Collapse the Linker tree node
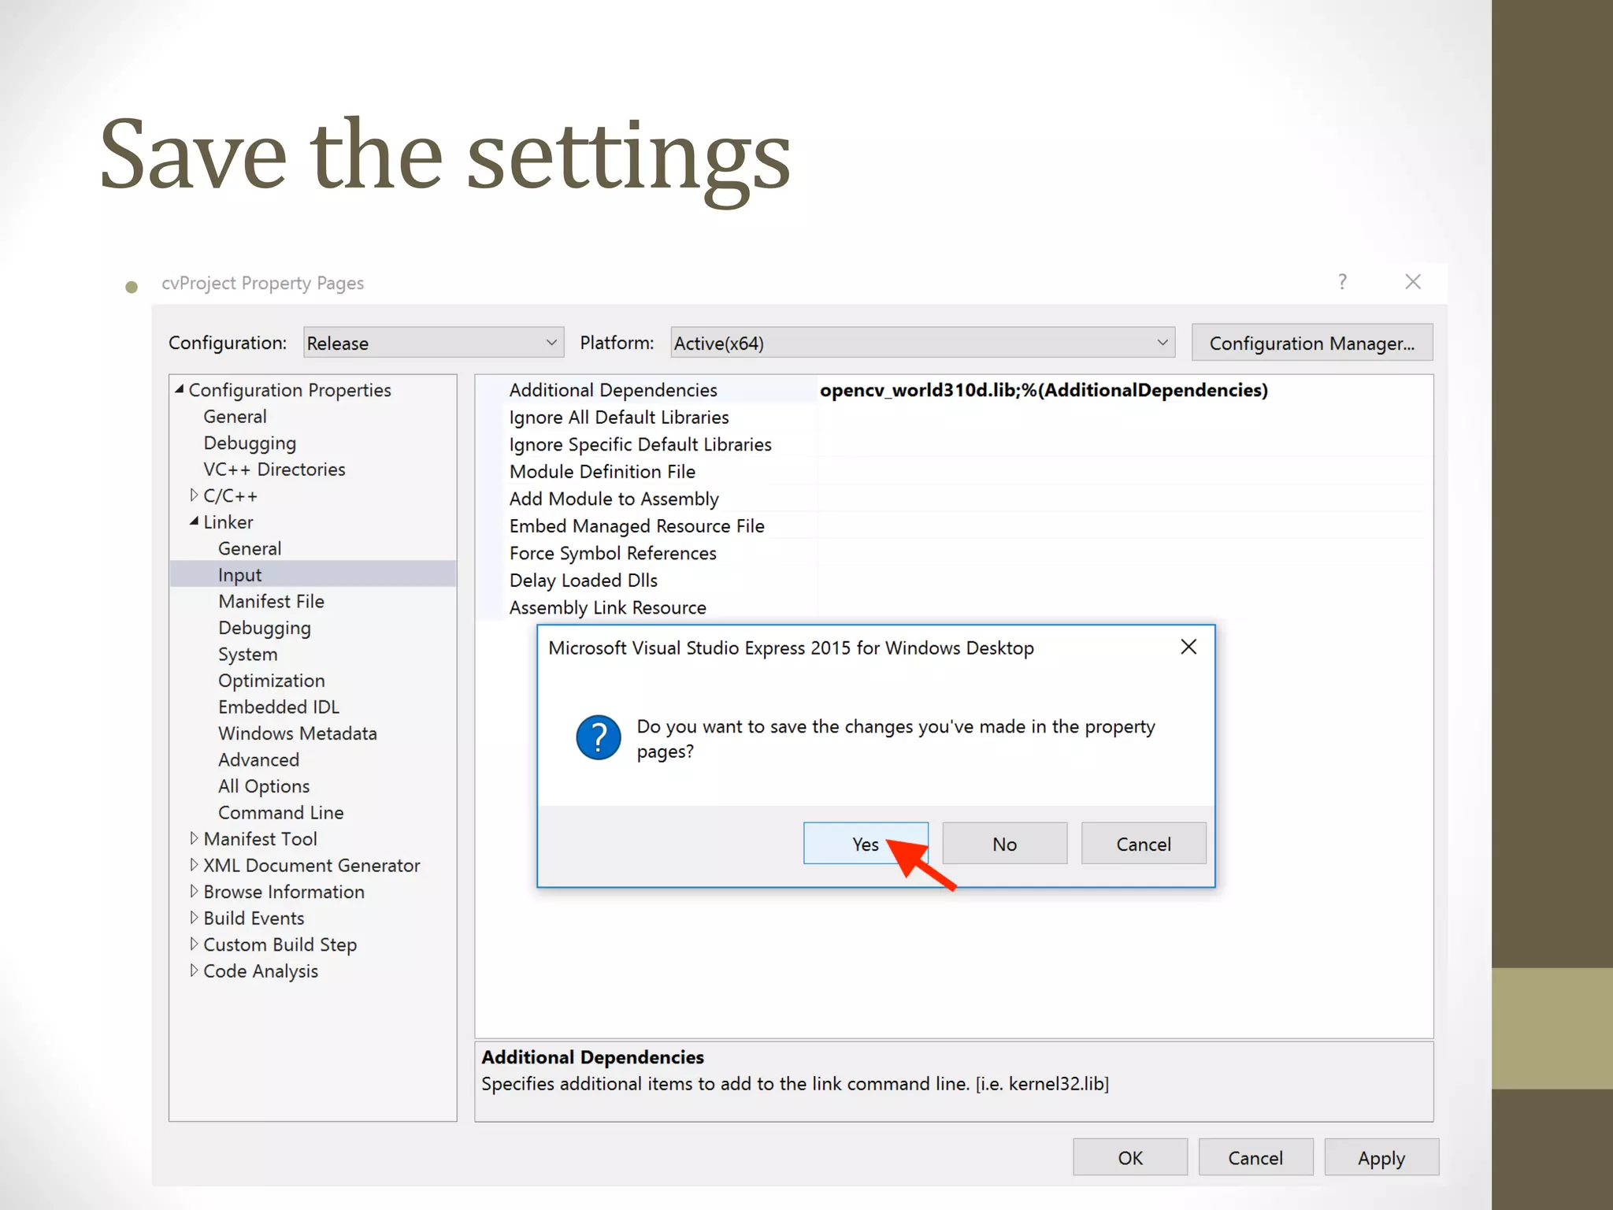 [194, 521]
